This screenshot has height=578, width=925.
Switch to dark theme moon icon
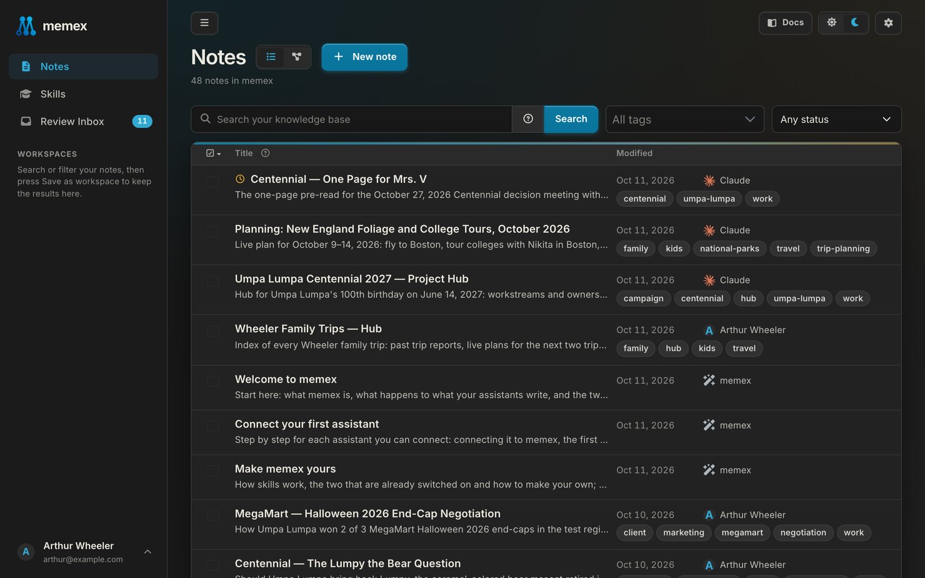(x=855, y=22)
